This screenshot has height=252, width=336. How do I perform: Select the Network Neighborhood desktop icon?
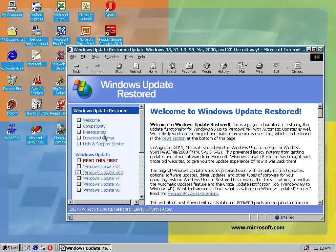point(37,36)
